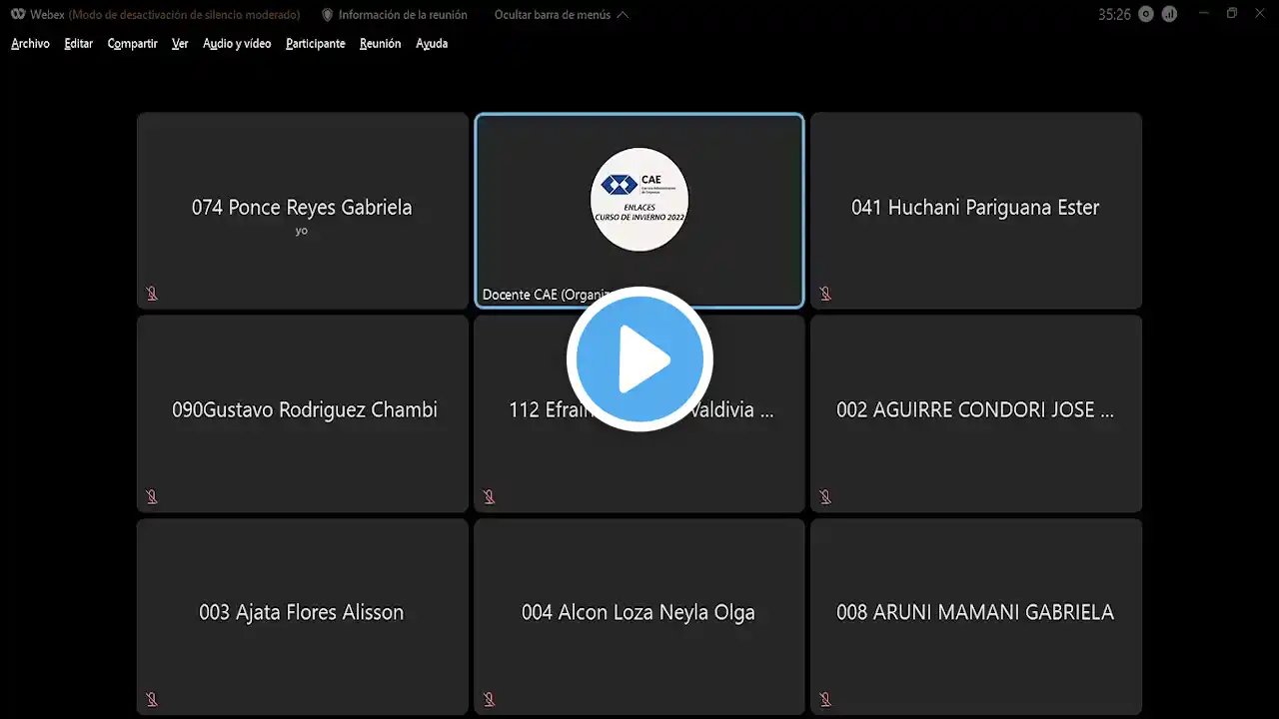The height and width of the screenshot is (719, 1279).
Task: Click the recording indicator beside the timer
Action: click(1146, 15)
